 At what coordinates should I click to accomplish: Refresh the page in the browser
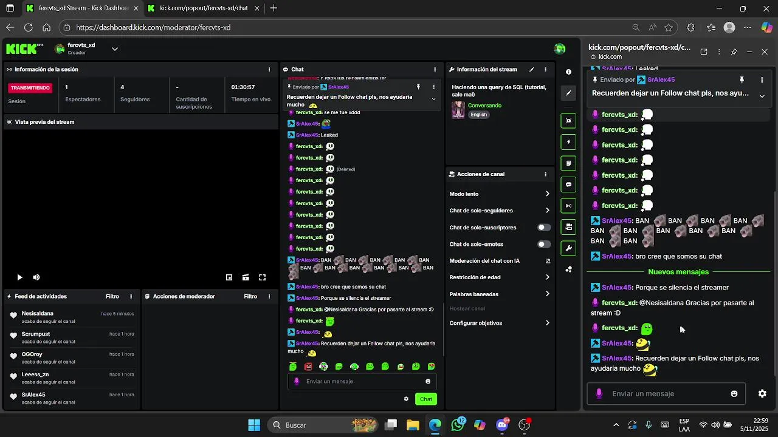coord(28,27)
